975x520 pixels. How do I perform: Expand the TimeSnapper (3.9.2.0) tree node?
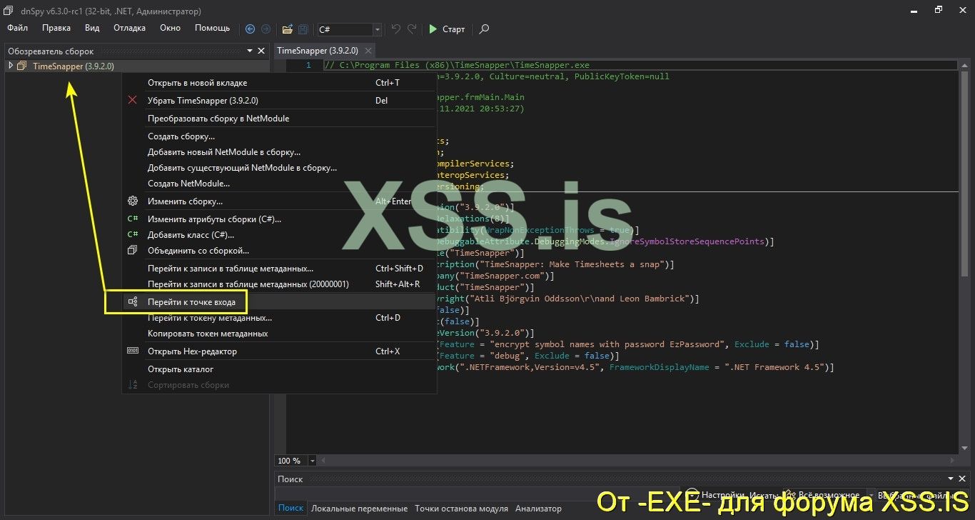[11, 66]
